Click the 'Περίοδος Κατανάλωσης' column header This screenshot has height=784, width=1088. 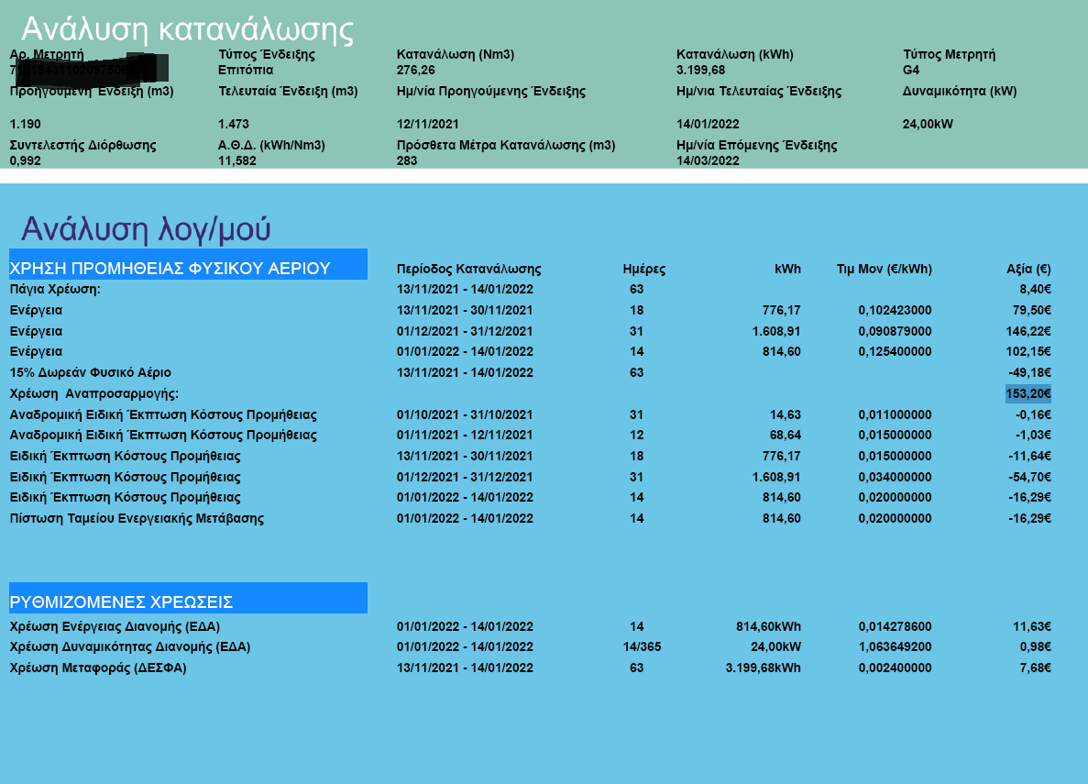pyautogui.click(x=469, y=269)
